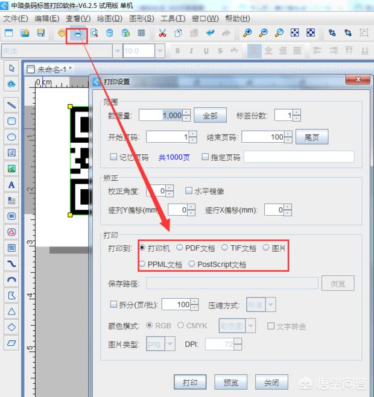The image size is (374, 397).
Task: Select the triangle shape tool
Action: click(x=11, y=311)
